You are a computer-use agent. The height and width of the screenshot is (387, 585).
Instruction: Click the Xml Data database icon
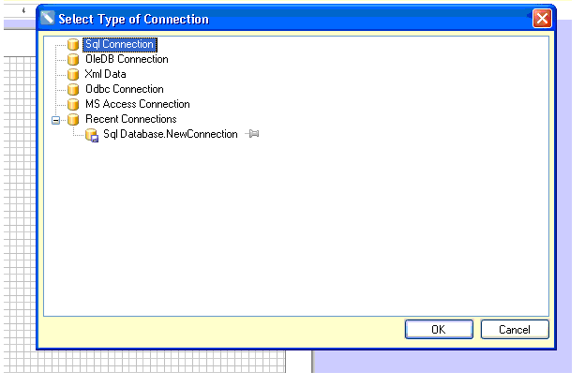coord(73,74)
